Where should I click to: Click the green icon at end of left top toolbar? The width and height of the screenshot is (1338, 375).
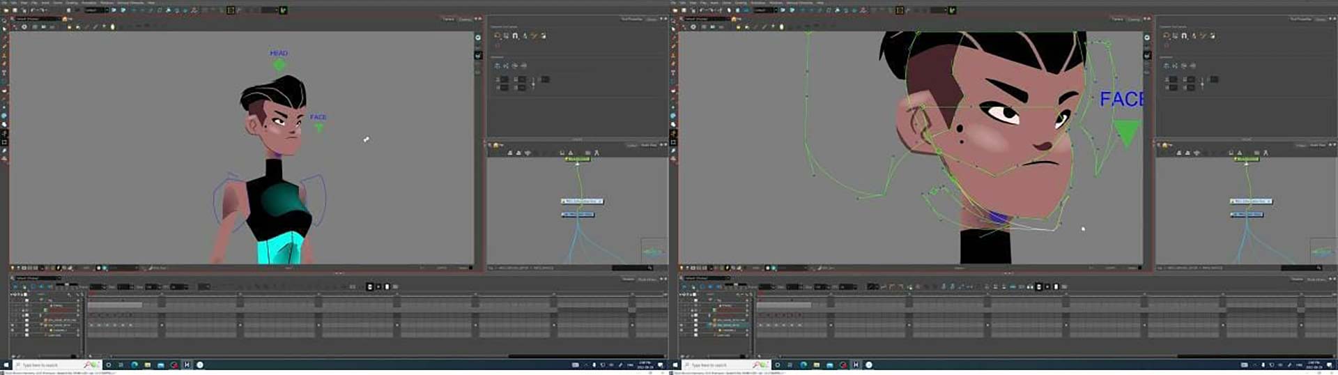click(284, 10)
